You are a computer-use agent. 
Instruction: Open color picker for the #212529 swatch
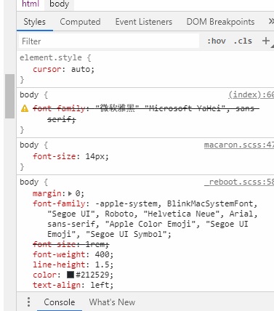point(70,275)
